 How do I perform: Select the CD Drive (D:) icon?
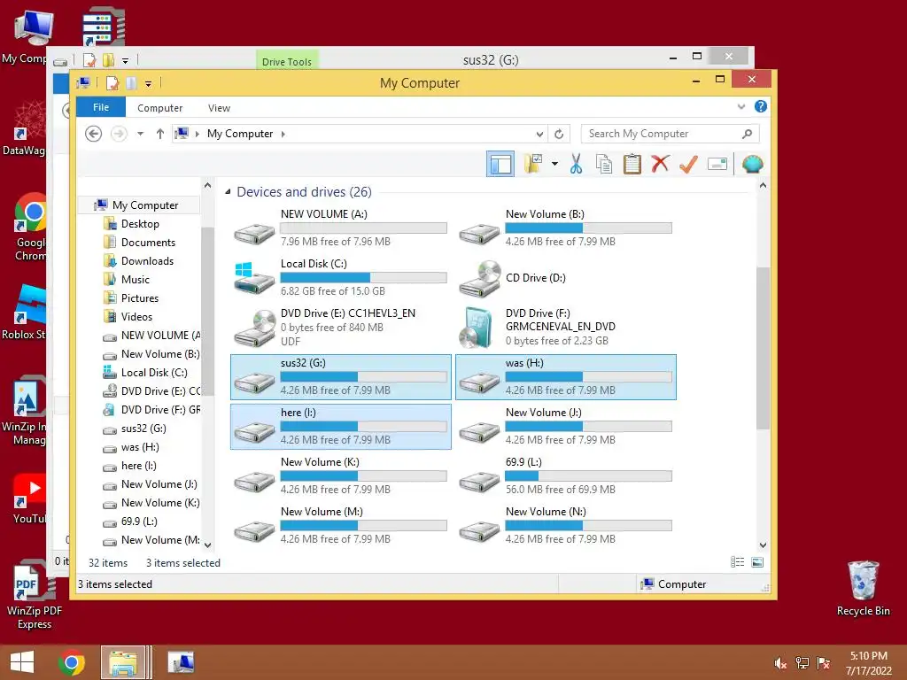point(479,277)
